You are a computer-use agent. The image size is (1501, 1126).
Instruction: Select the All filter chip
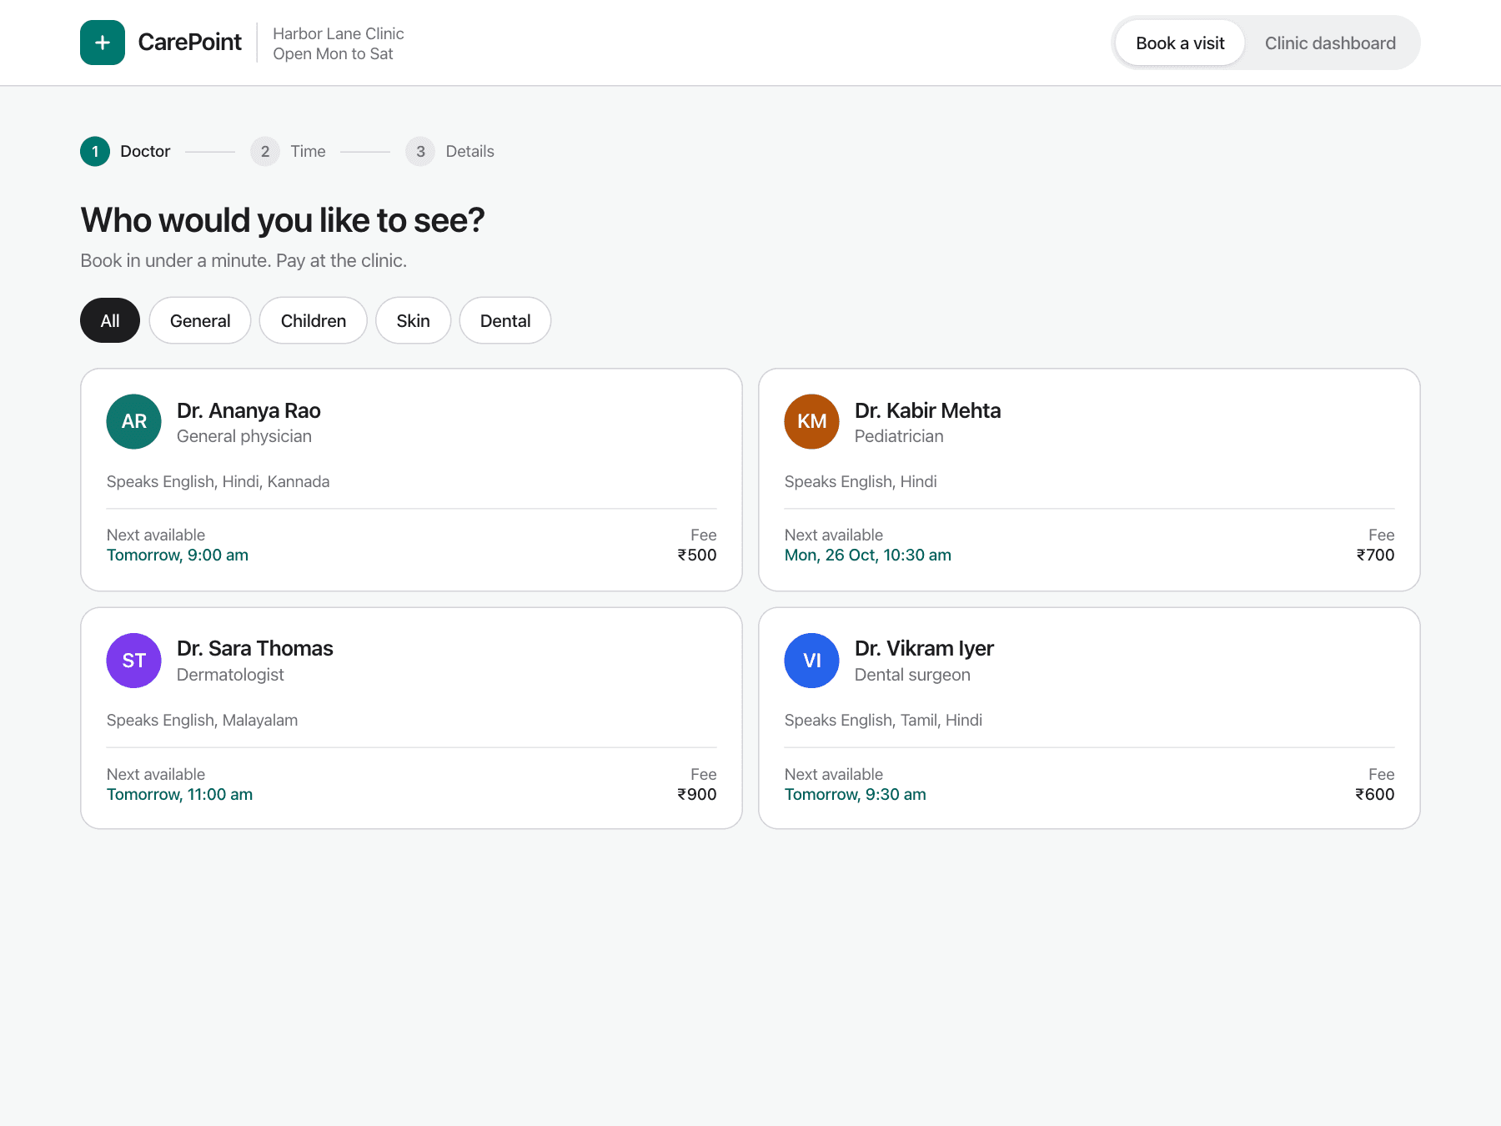(x=110, y=320)
